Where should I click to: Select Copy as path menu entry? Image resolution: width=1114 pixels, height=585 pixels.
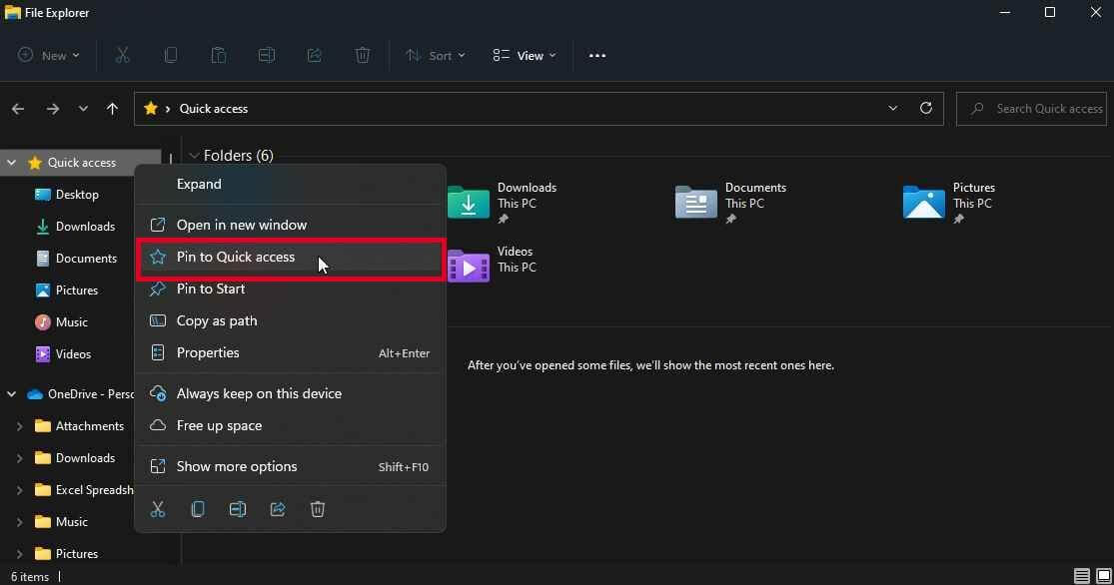click(217, 320)
